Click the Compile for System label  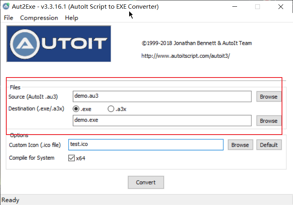pyautogui.click(x=32, y=158)
